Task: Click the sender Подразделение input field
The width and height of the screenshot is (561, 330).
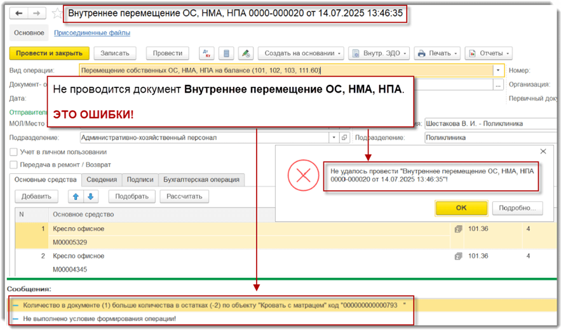Action: click(204, 138)
